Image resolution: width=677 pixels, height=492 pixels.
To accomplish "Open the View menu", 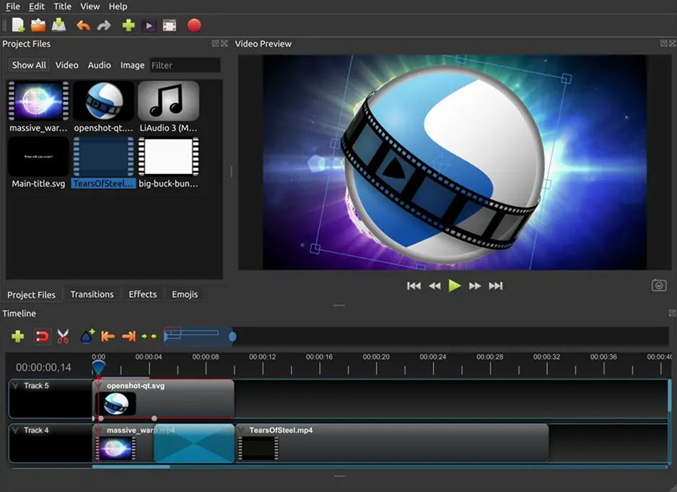I will (89, 6).
